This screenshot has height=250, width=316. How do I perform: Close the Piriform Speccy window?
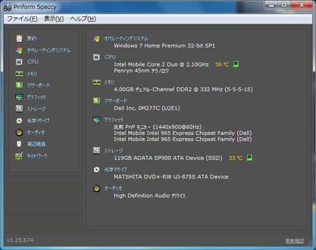click(301, 5)
